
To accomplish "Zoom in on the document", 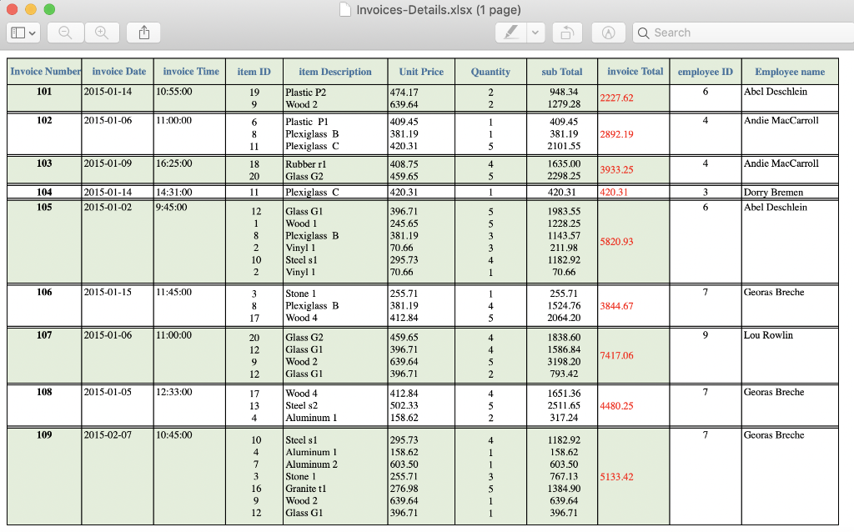I will click(x=101, y=33).
